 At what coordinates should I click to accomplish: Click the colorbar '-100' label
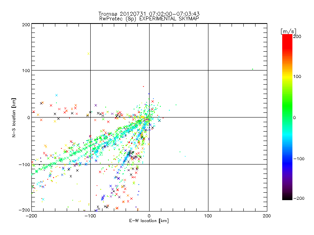pos(299,159)
